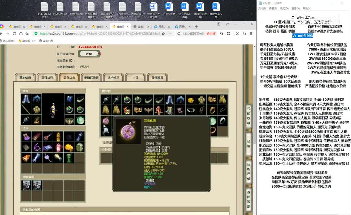Click the browser URL address field

tap(100, 33)
